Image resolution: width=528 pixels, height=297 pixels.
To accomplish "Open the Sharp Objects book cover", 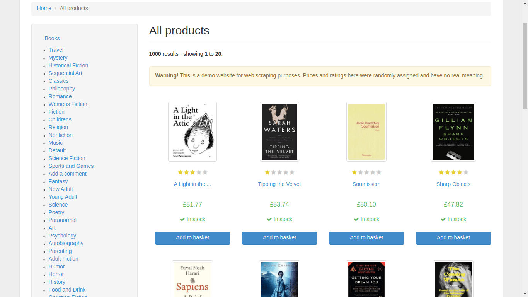I will 453,131.
